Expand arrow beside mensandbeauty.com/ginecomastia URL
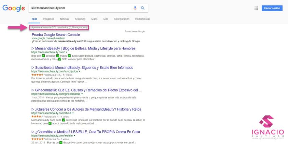Screen dimensions: 288x144 pos(82,94)
